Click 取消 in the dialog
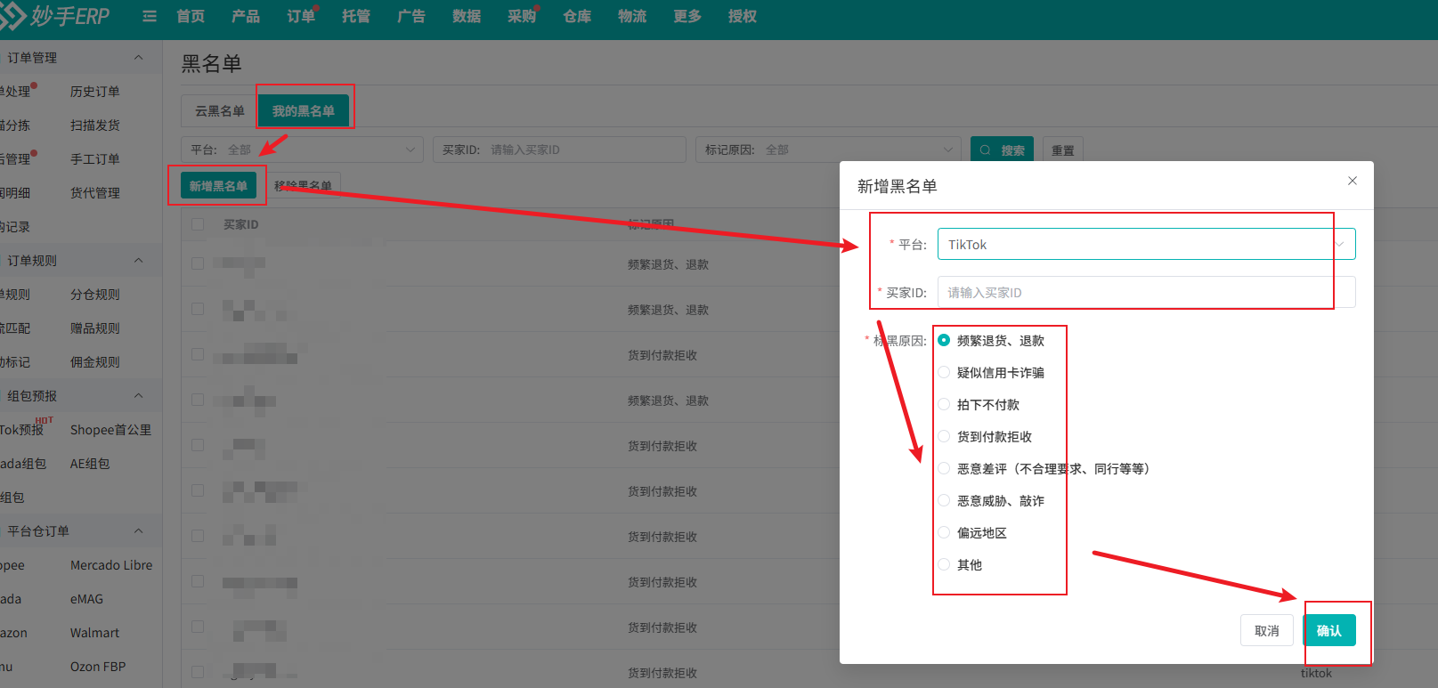Screen dimensions: 1438x688 click(1267, 630)
